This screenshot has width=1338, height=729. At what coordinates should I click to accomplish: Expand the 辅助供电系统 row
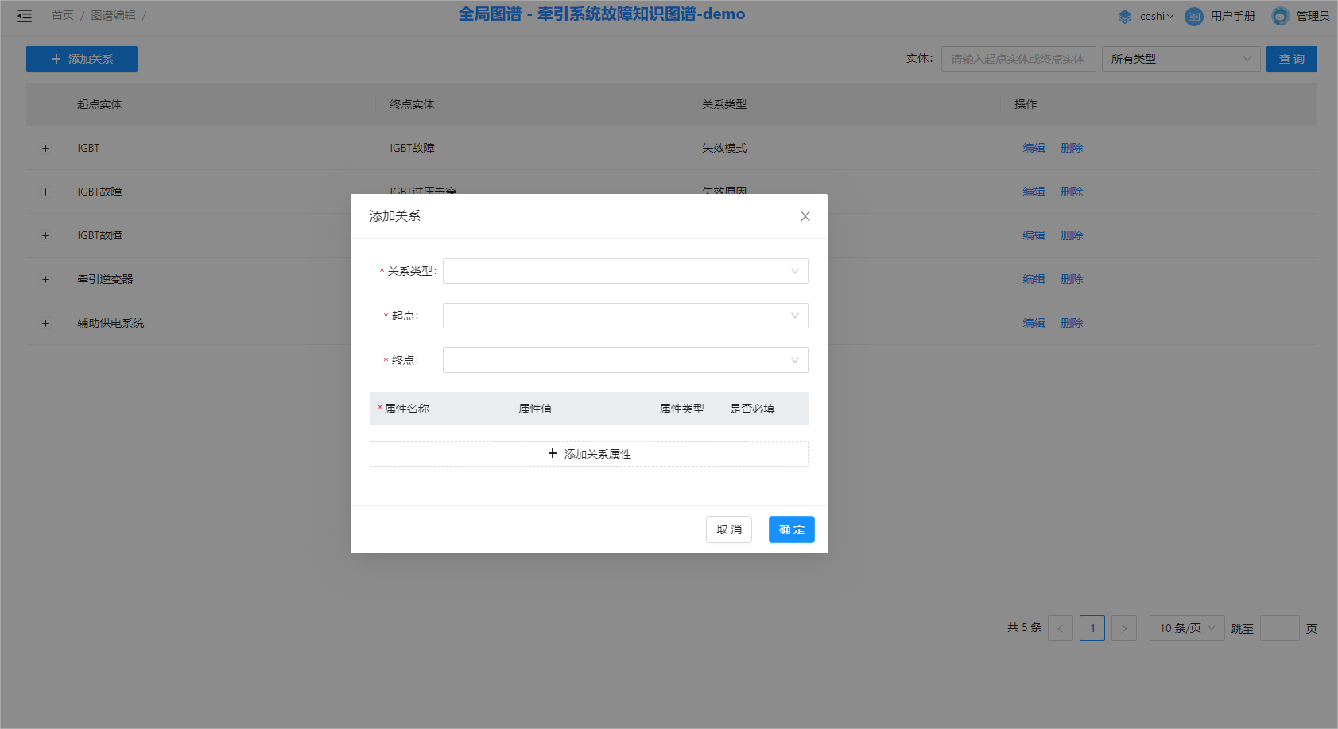[x=45, y=323]
